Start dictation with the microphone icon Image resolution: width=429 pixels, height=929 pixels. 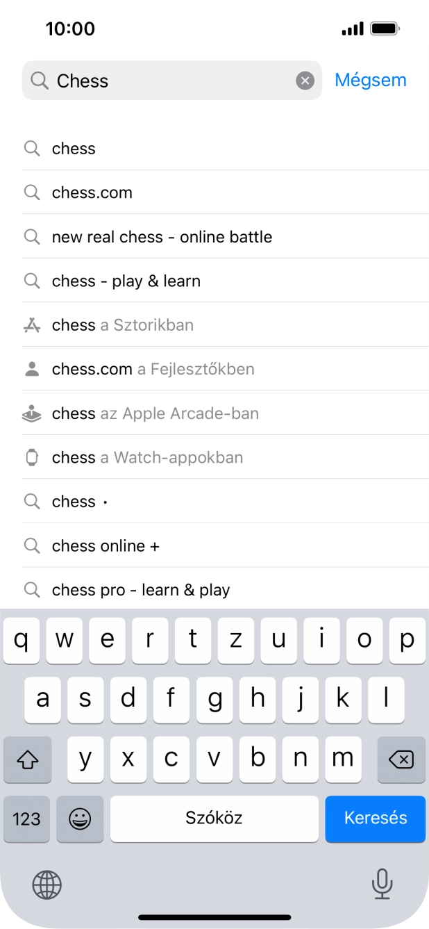(x=382, y=884)
